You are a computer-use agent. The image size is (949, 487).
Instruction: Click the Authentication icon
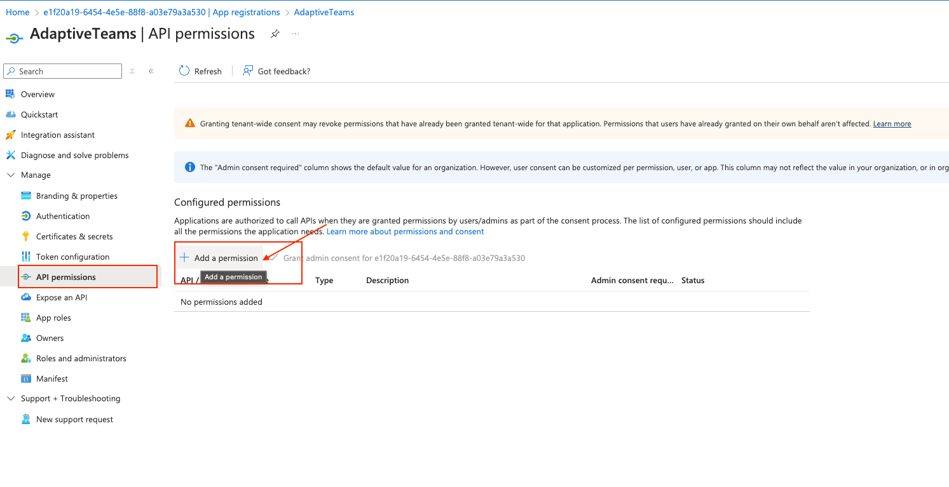coord(26,216)
